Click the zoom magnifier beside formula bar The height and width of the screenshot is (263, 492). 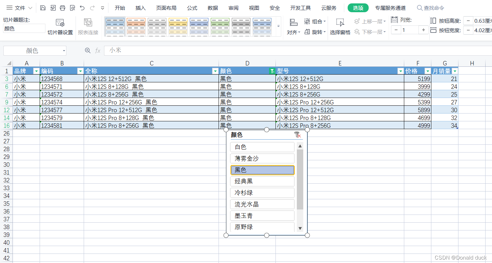88,50
